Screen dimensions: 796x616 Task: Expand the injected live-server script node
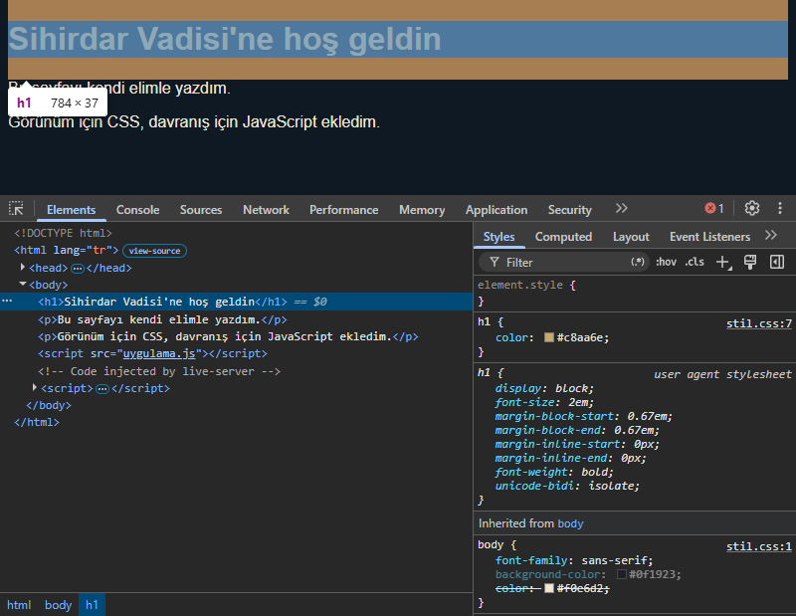[x=35, y=388]
